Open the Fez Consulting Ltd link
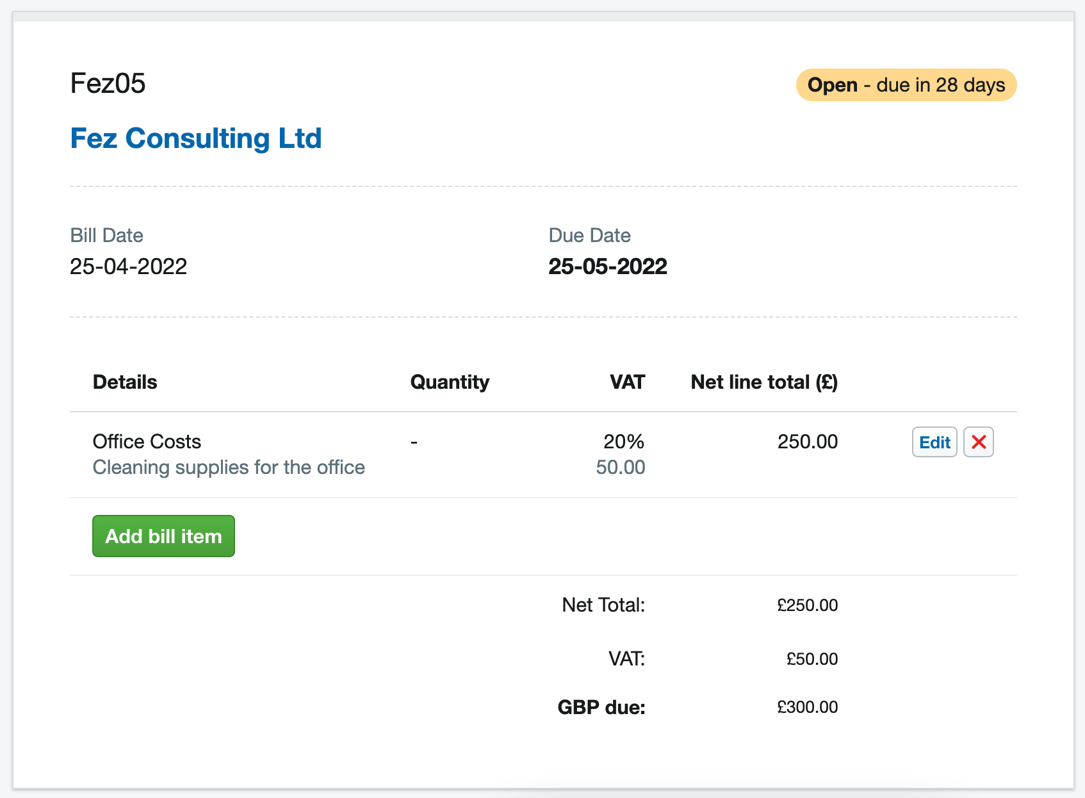 [x=195, y=138]
